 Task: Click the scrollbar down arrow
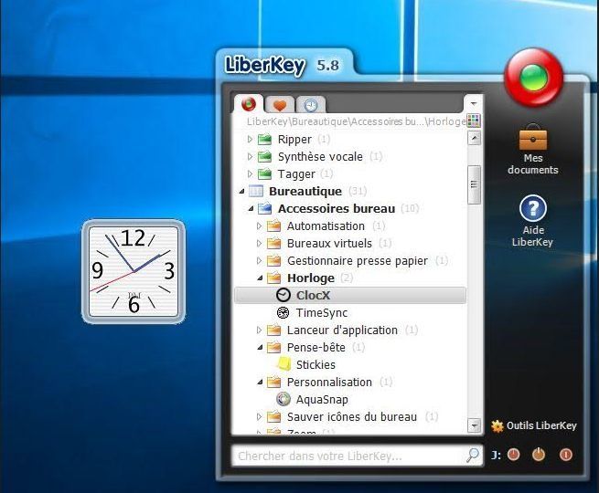(474, 425)
